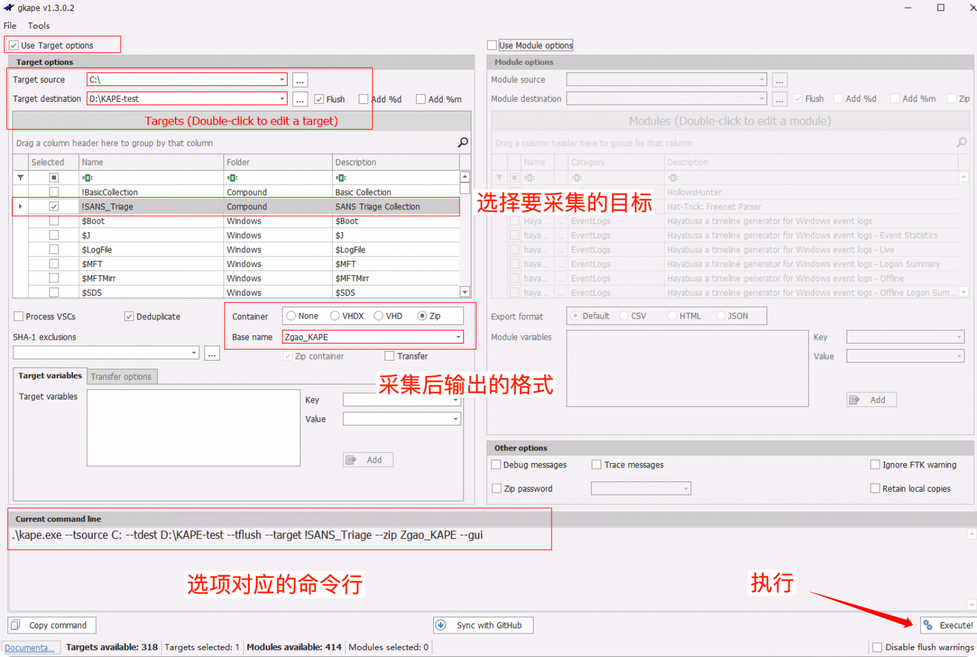This screenshot has width=977, height=657.
Task: Click inside the Current command line field
Action: pos(279,535)
